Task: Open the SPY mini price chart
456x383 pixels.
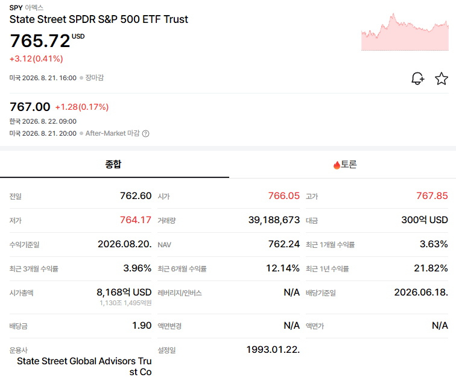Action: (x=405, y=32)
